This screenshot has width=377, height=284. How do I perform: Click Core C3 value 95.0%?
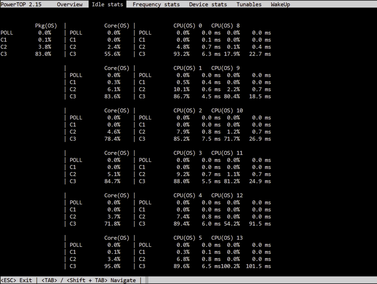click(112, 266)
